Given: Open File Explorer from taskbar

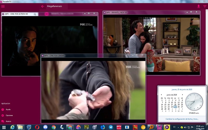Looking at the screenshot, I should click(21, 127).
